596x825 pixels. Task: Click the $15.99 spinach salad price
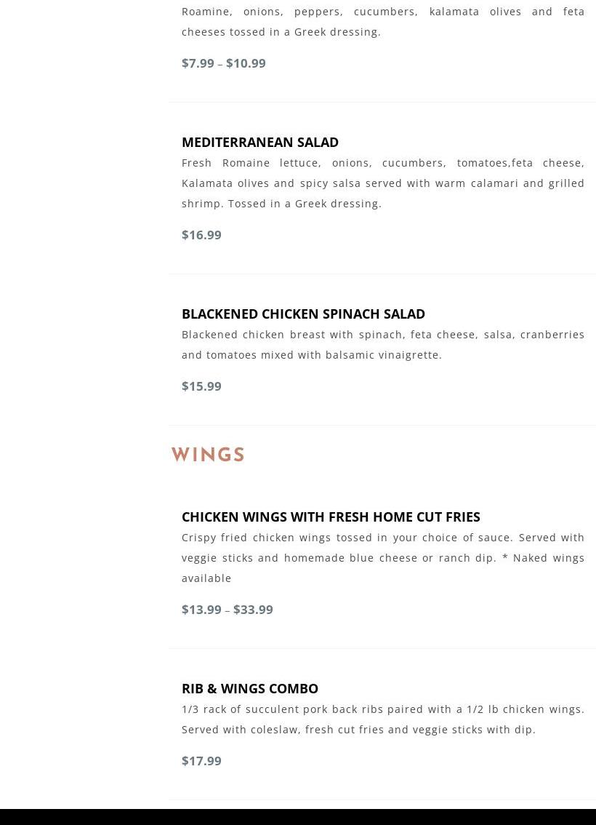coord(201,386)
